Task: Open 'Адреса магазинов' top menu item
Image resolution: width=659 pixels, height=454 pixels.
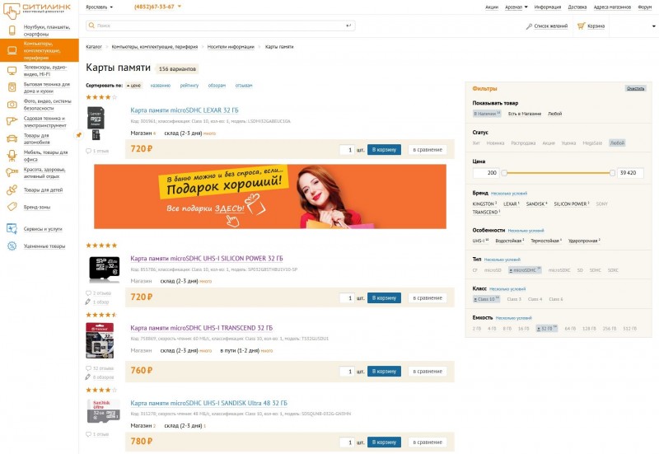Action: (612, 7)
